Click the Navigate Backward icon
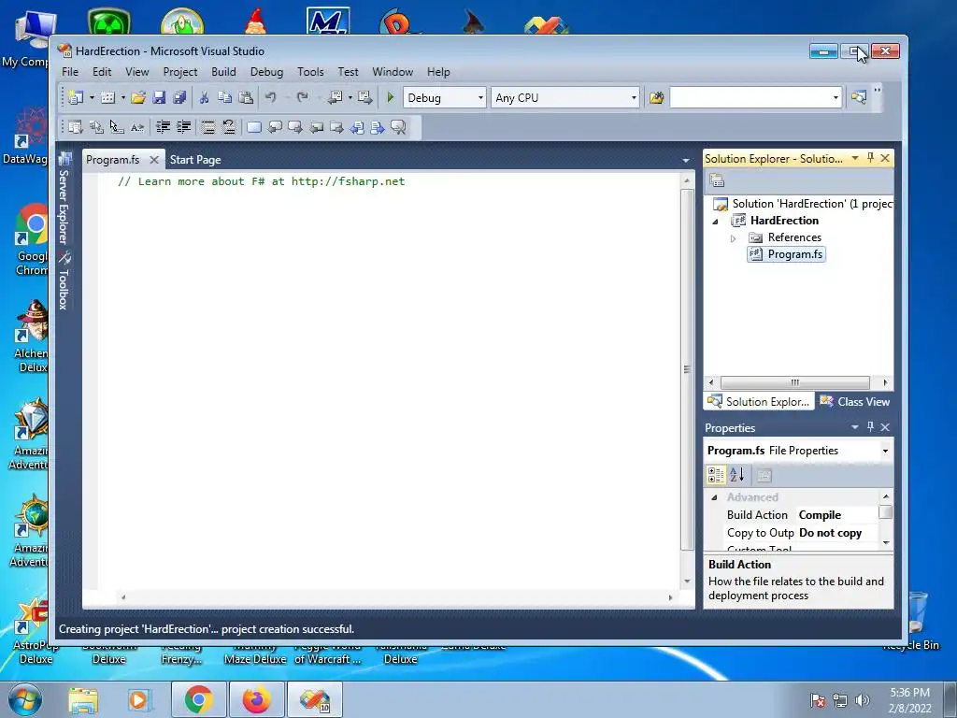Viewport: 957px width, 718px height. click(335, 97)
